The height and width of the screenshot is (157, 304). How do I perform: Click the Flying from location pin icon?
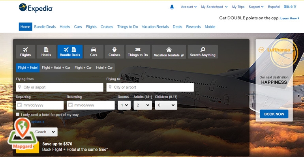click(19, 87)
